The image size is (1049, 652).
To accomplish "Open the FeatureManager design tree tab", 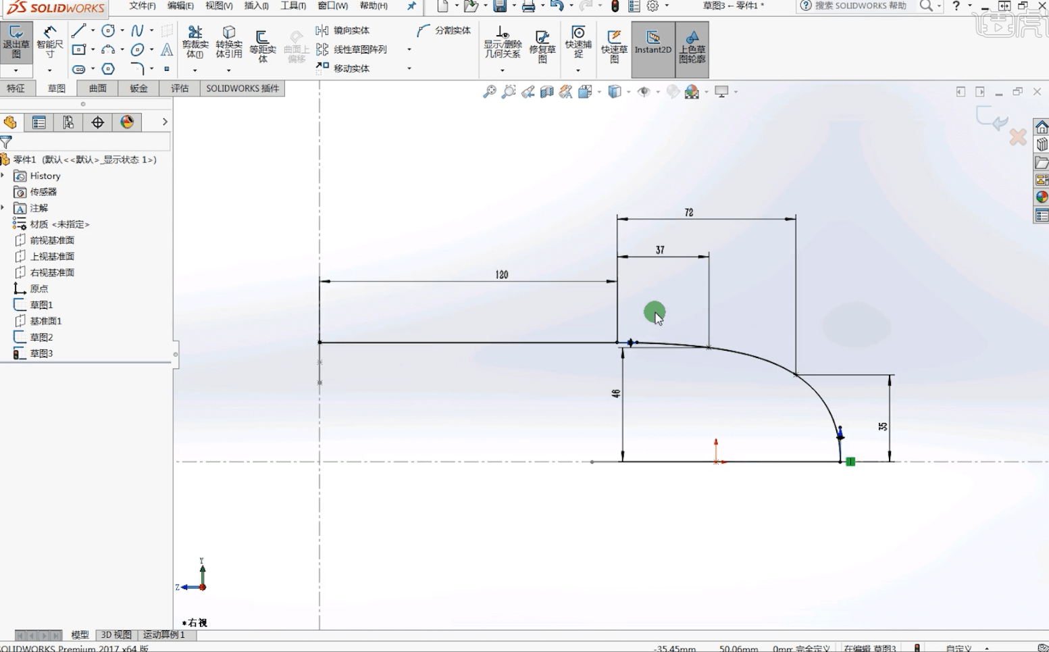I will [9, 122].
